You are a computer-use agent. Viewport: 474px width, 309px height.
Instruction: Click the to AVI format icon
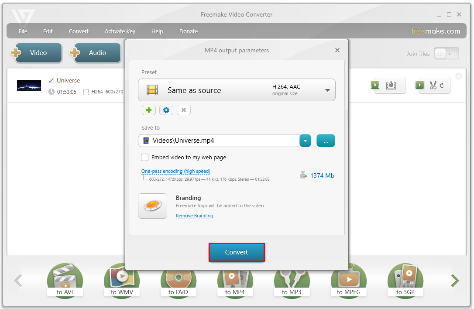pyautogui.click(x=65, y=281)
